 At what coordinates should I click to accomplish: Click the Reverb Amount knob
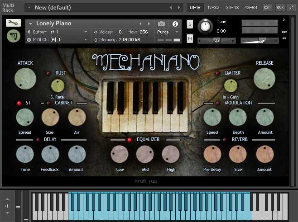tap(265, 154)
